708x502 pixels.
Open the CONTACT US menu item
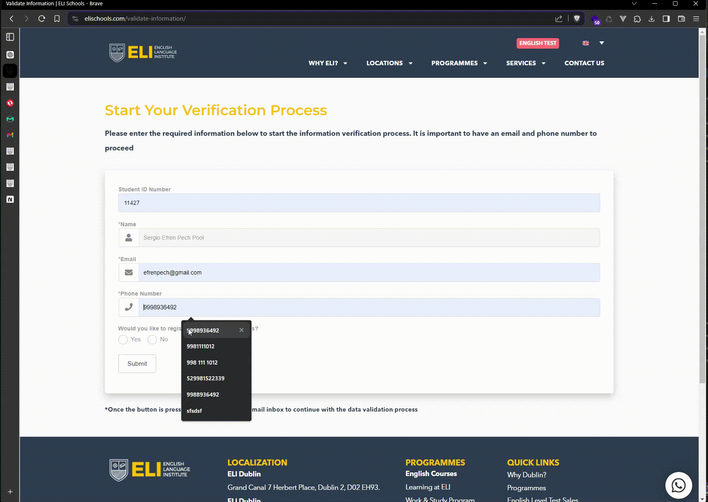tap(584, 63)
